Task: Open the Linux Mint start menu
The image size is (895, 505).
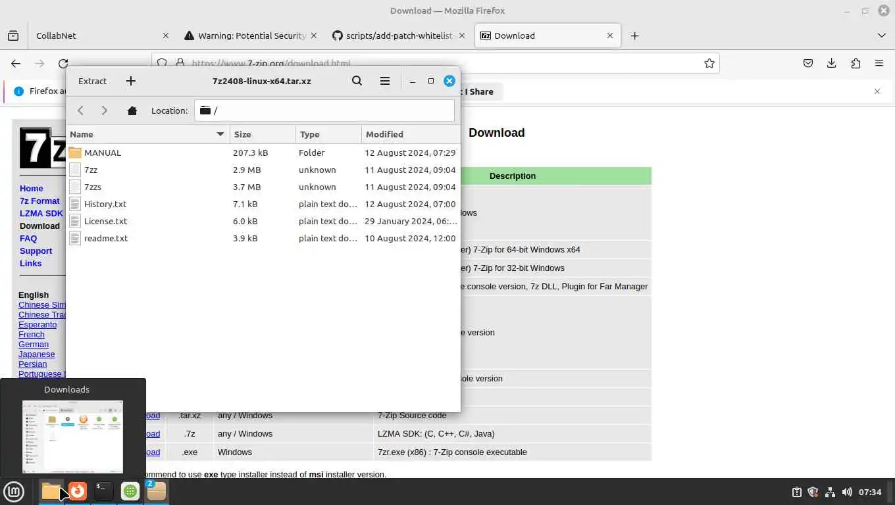Action: [x=14, y=491]
